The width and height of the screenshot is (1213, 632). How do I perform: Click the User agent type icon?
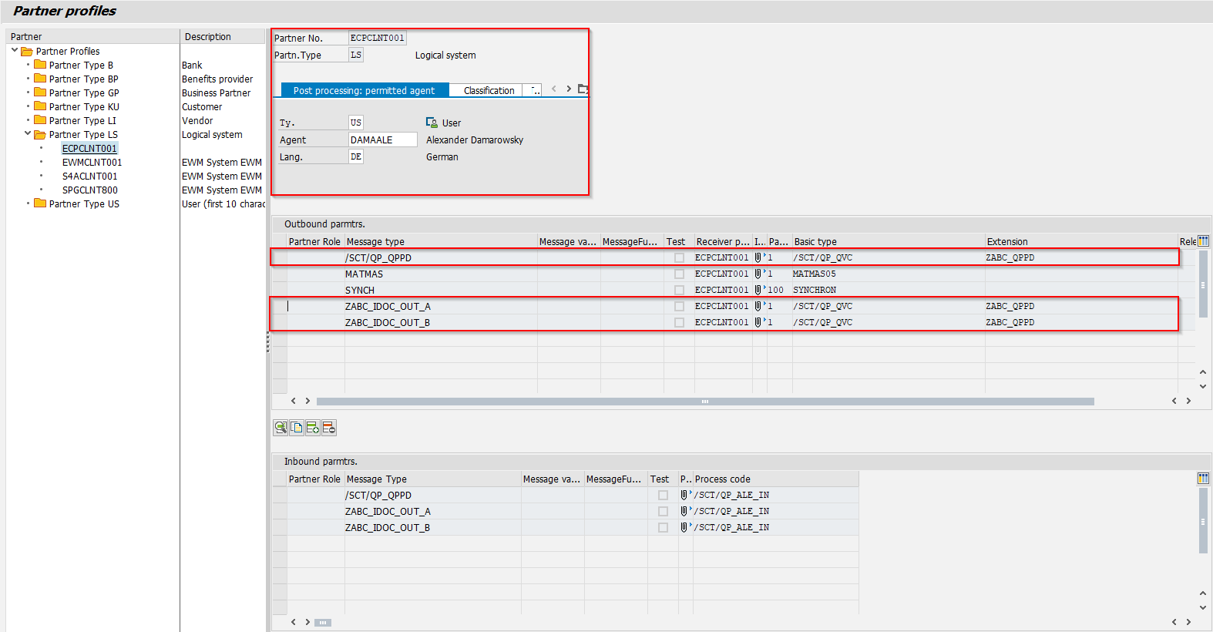pos(432,123)
